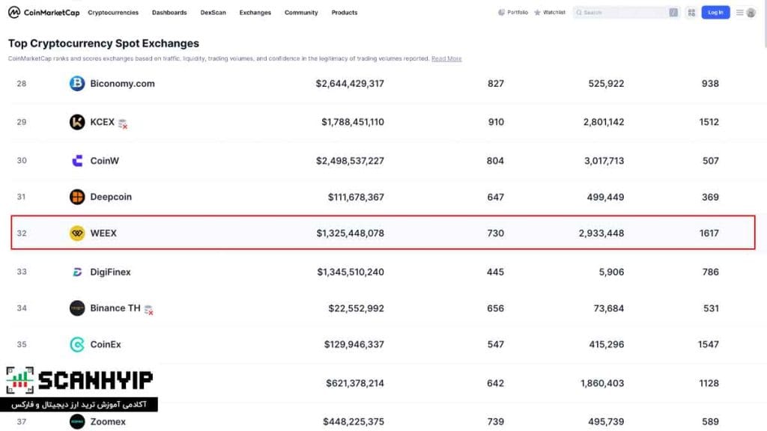This screenshot has height=431, width=767.
Task: Open the Binance TH exchange name
Action: click(x=115, y=308)
